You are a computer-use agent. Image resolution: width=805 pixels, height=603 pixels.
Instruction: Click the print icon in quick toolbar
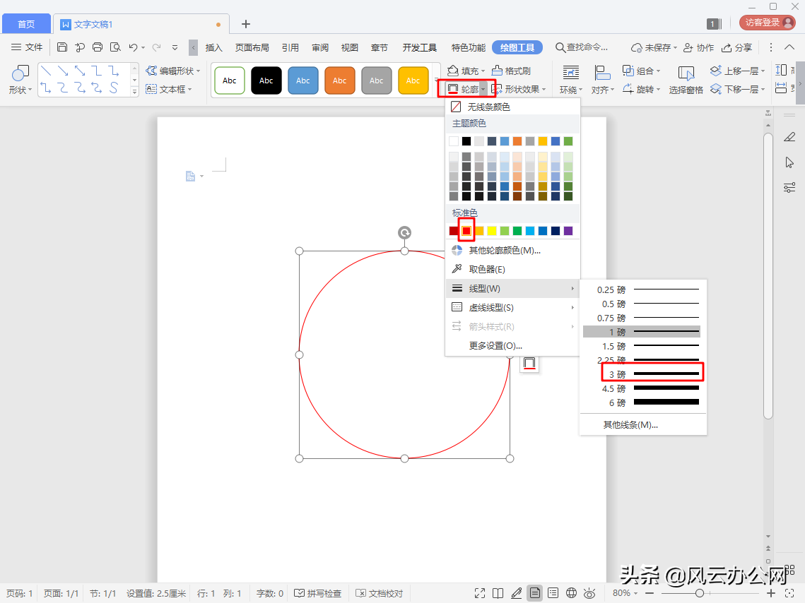click(98, 47)
